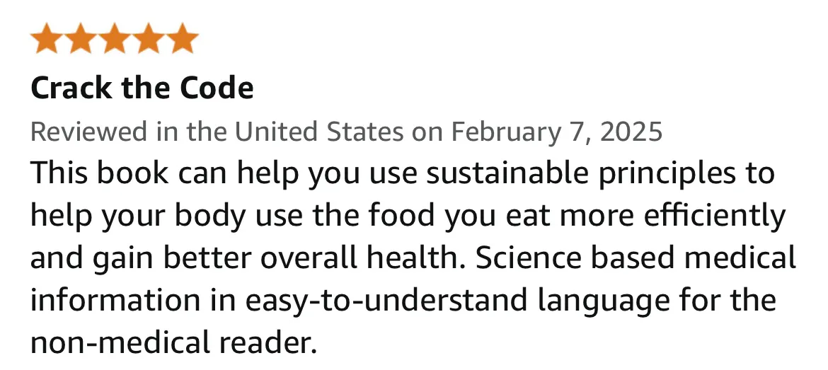
Task: Click "United States" in the review date line
Action: pyautogui.click(x=319, y=132)
